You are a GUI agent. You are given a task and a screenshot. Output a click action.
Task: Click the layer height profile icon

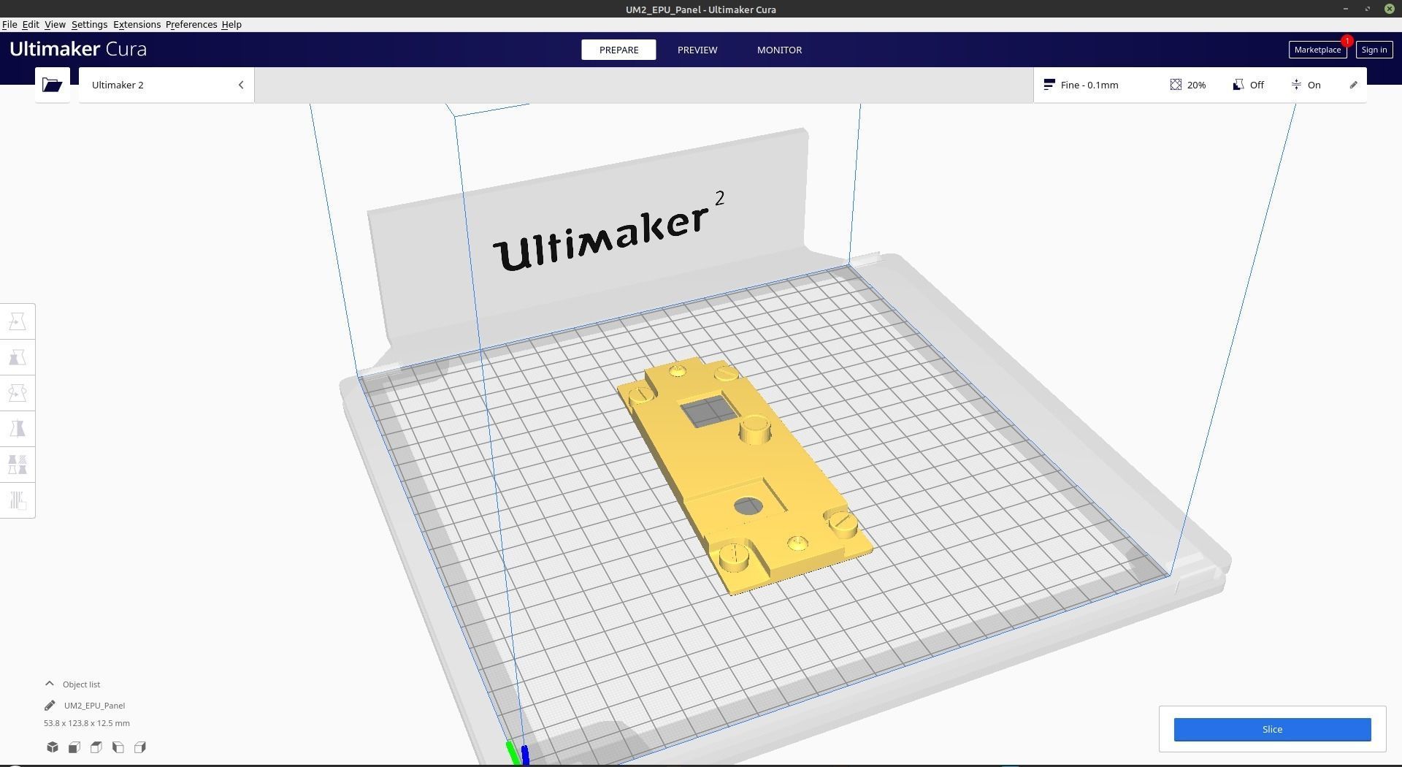1049,85
